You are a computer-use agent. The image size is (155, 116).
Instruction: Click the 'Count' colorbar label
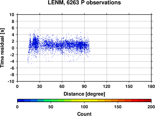tap(84, 114)
